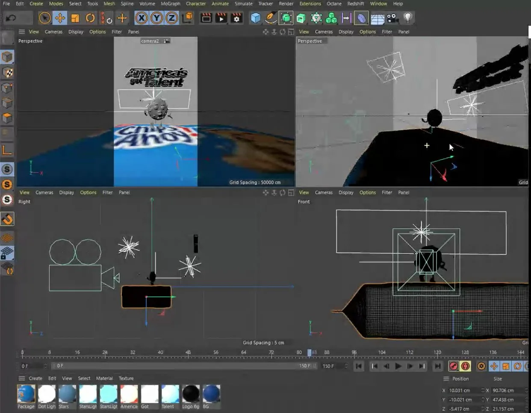Activate the Rotate tool in top toolbar
The height and width of the screenshot is (413, 531).
90,18
